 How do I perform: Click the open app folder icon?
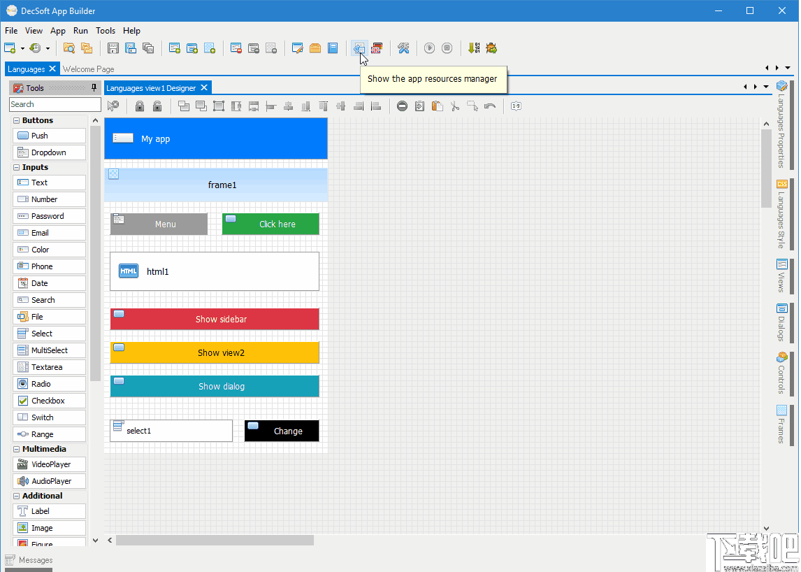click(69, 48)
